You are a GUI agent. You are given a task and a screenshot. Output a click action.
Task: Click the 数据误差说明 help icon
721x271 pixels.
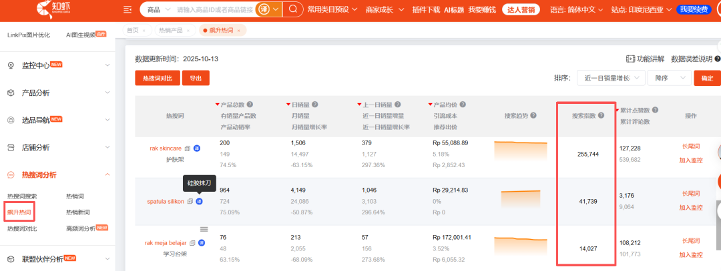point(717,59)
